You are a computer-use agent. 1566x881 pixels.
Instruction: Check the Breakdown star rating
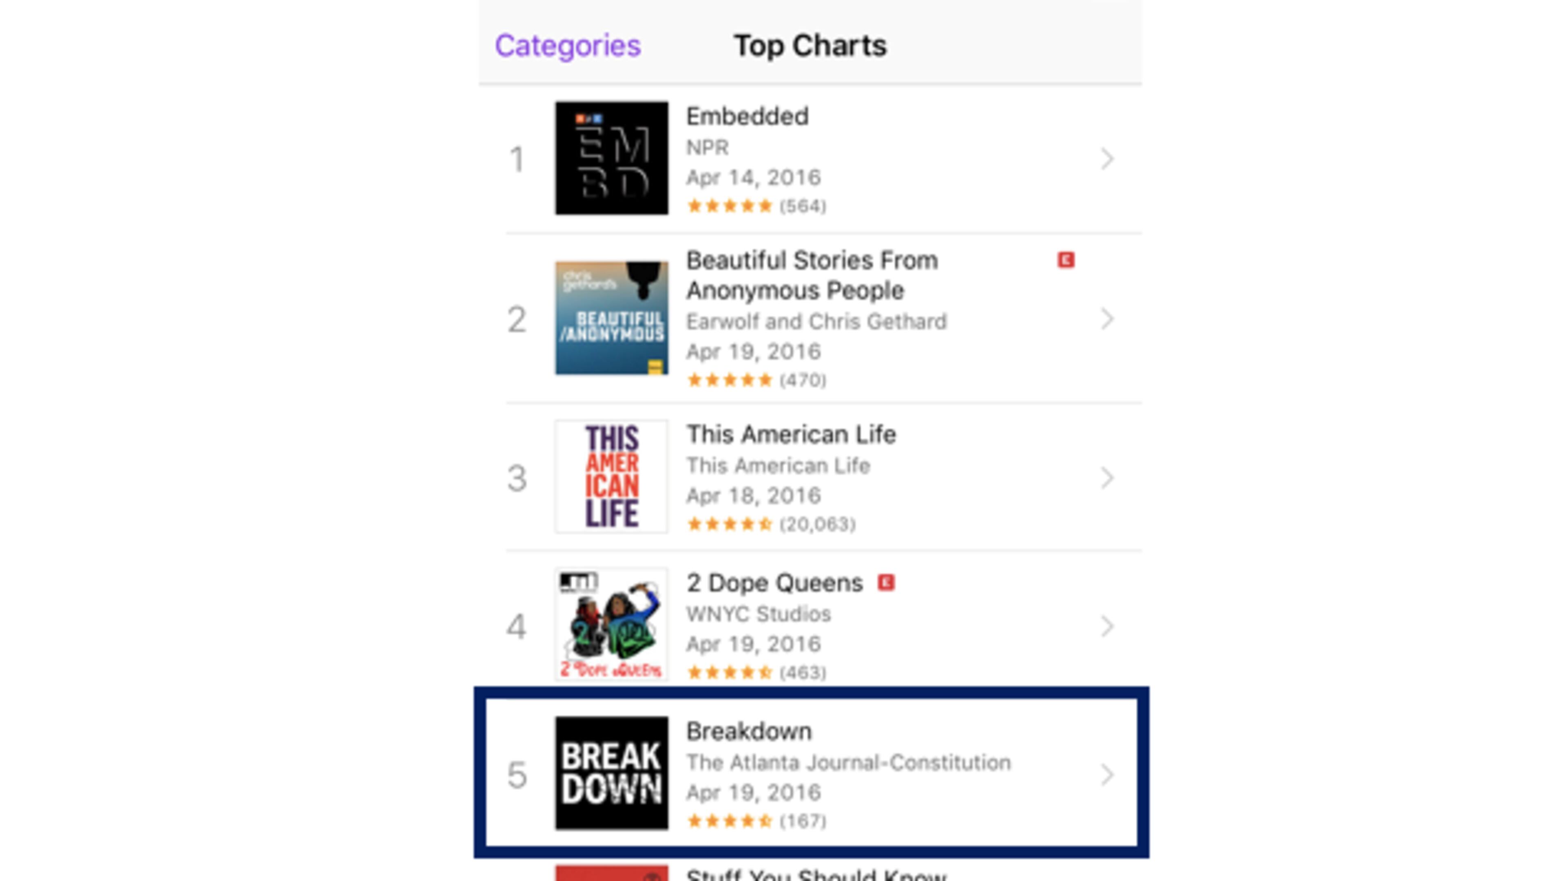click(730, 821)
